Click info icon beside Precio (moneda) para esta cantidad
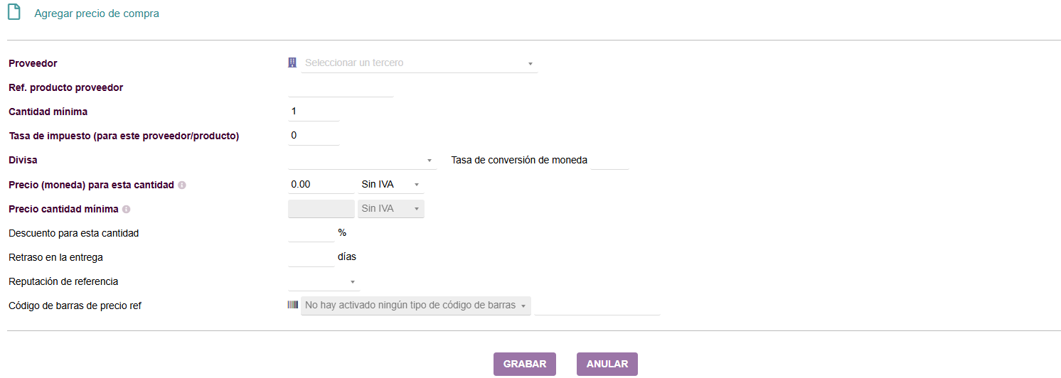Image resolution: width=1061 pixels, height=378 pixels. tap(182, 185)
